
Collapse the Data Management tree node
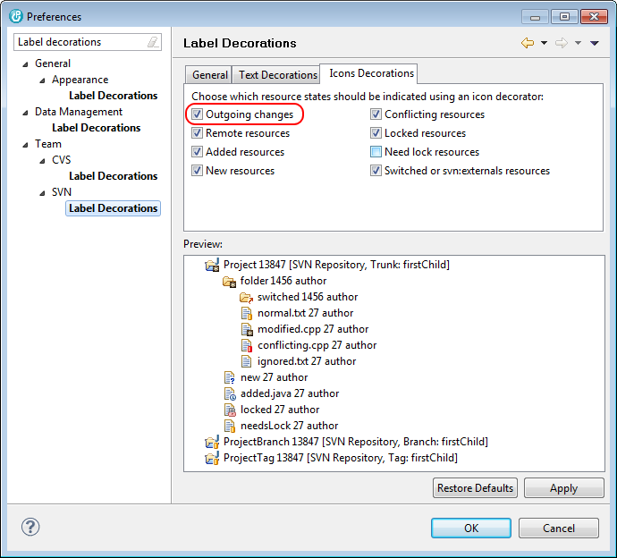point(26,113)
